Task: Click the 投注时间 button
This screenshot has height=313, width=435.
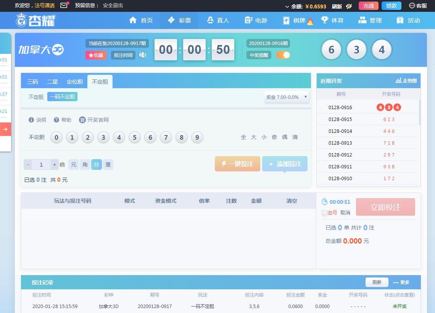Action: pyautogui.click(x=123, y=55)
